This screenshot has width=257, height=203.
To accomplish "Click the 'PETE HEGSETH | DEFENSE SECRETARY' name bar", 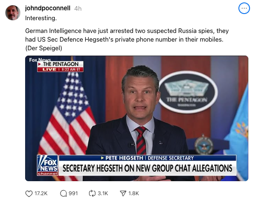I will [x=147, y=158].
